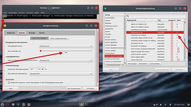This screenshot has width=191, height=107.
Task: Open Bearbeiten menu in Terminal
Action: click(13, 13)
